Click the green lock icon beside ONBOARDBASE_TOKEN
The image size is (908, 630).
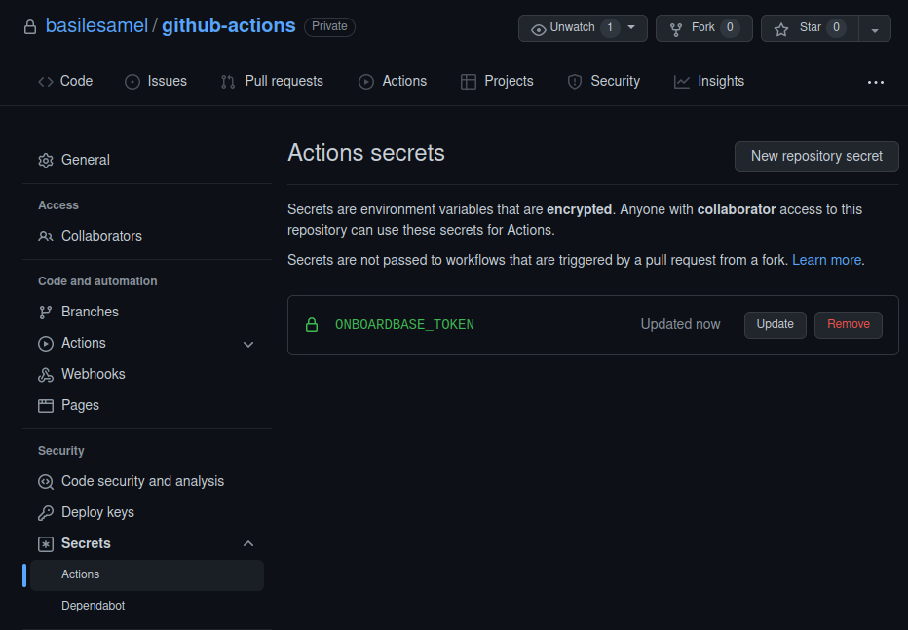coord(312,324)
